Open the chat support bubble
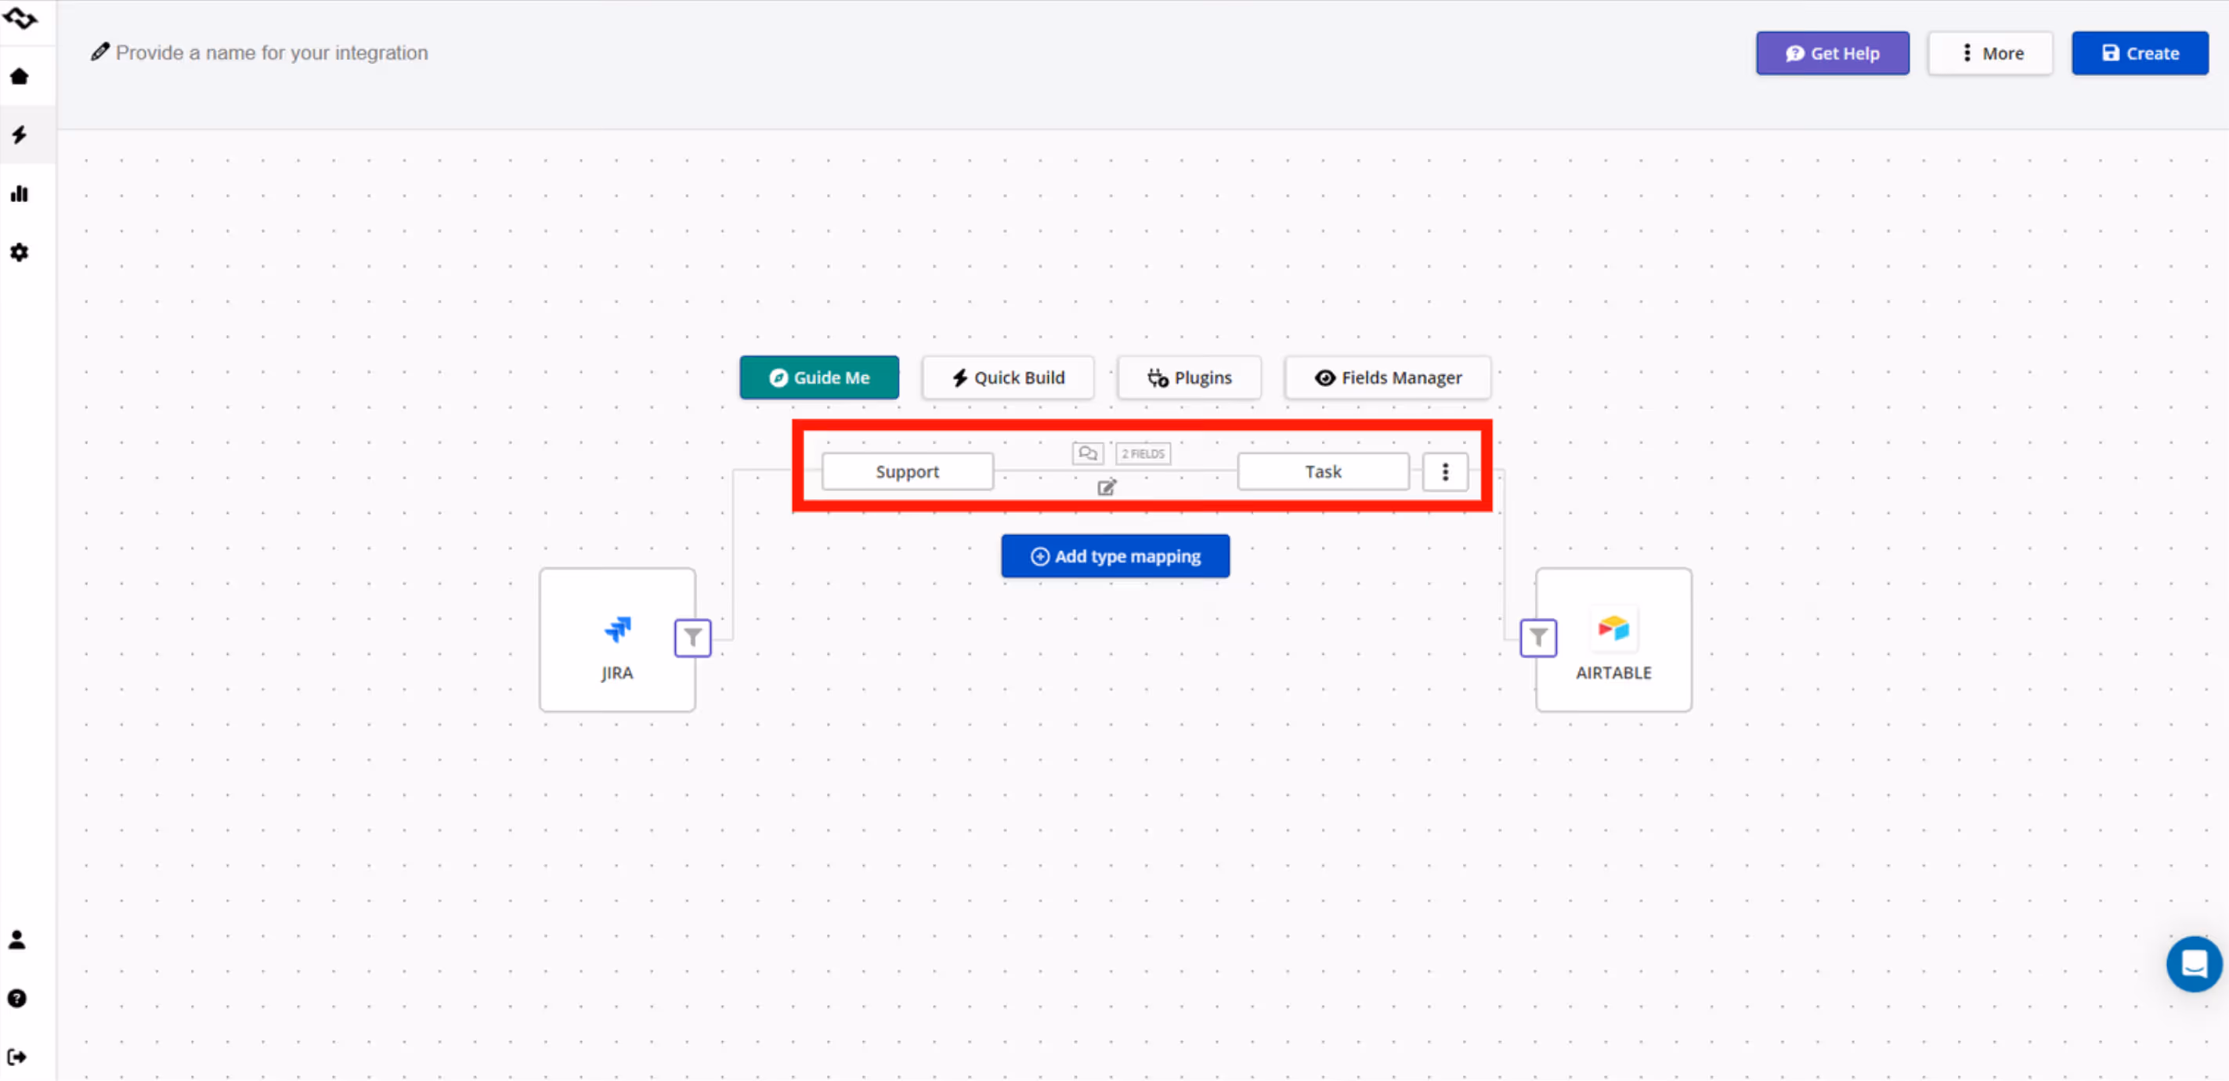Screen dimensions: 2229x1081 pos(2193,963)
